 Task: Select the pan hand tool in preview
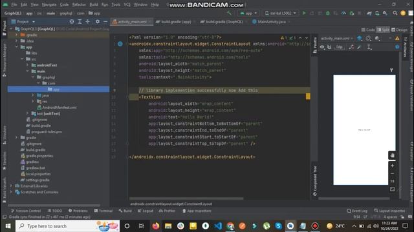point(393,155)
